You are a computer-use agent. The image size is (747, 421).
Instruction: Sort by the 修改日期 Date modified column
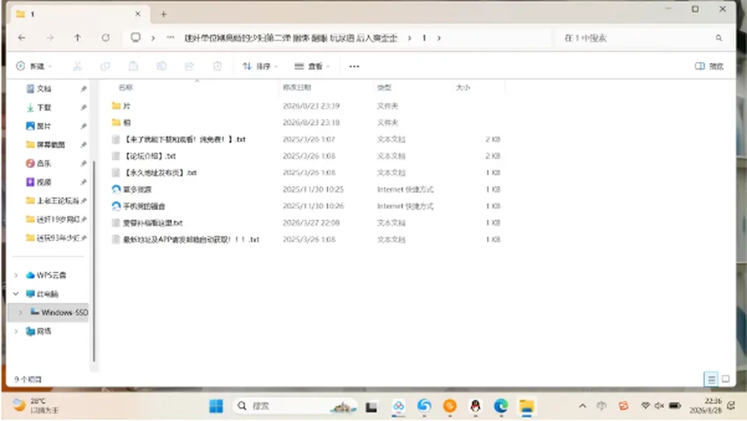(x=296, y=88)
